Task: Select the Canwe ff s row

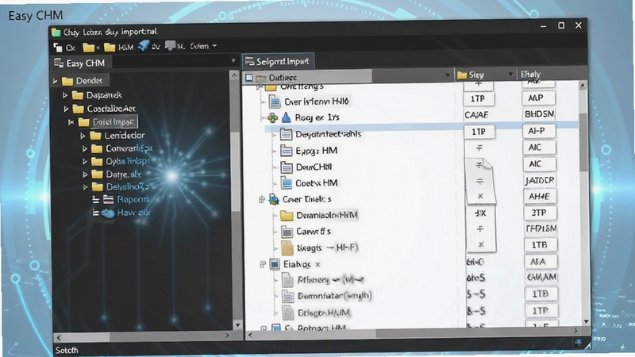Action: [306, 232]
